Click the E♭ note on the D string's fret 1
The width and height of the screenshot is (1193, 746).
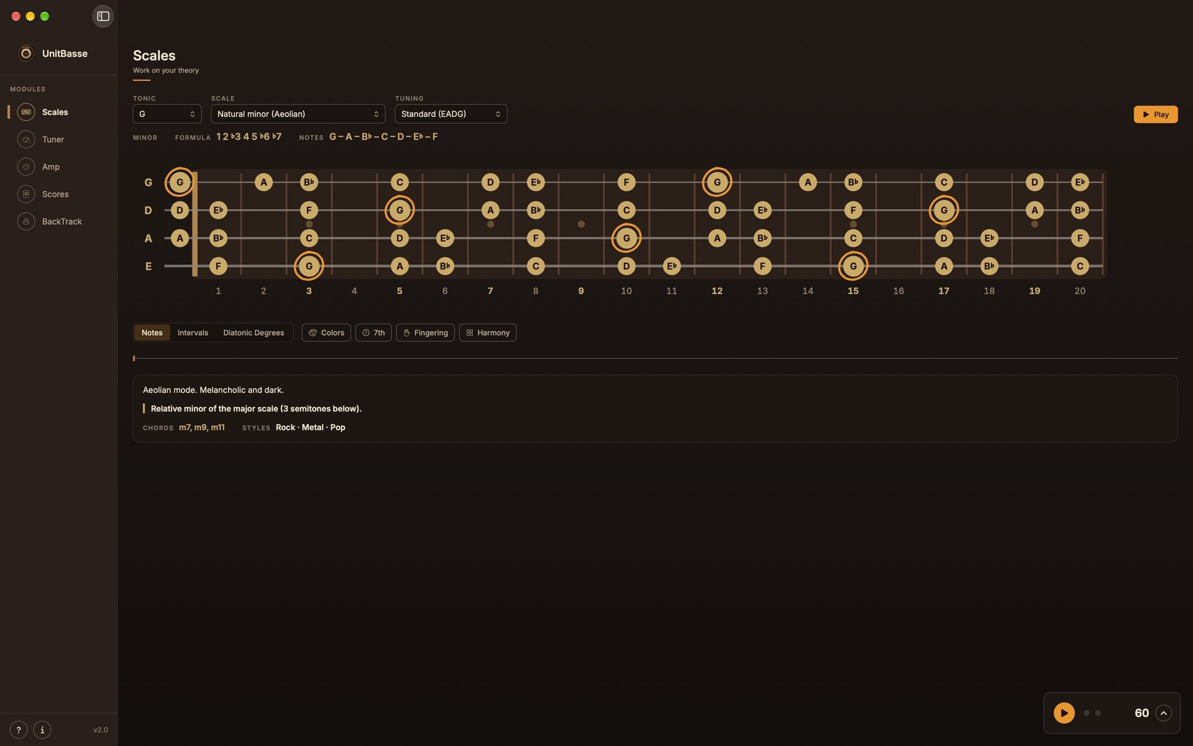(218, 210)
